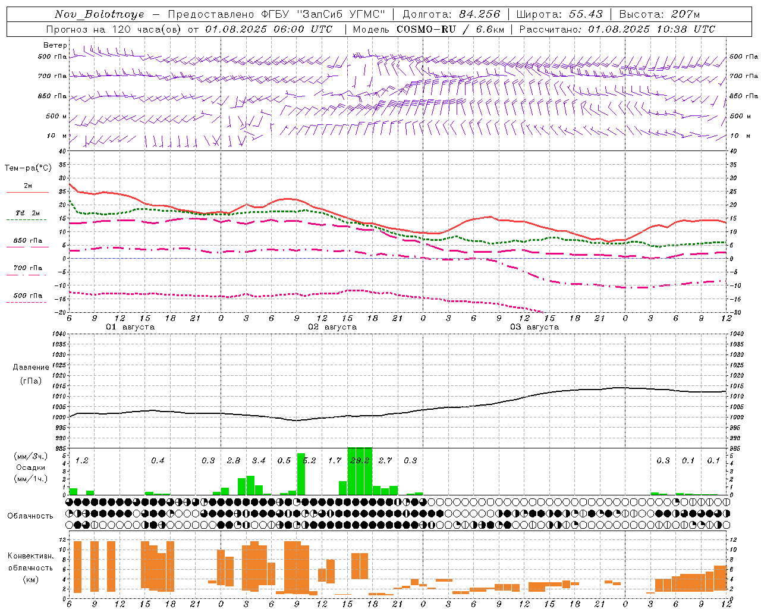Click the Ветер panel label
Screen dimensions: 761x609
click(x=55, y=45)
